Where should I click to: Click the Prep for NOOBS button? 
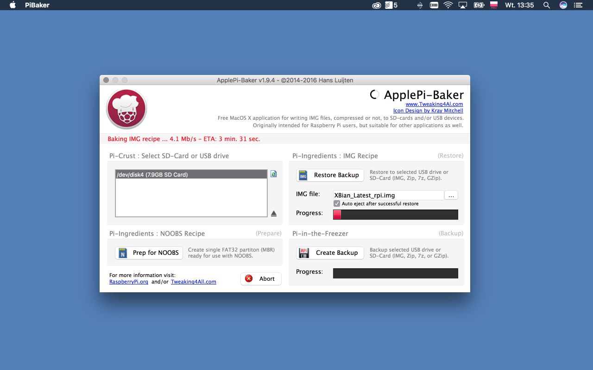[x=149, y=253]
